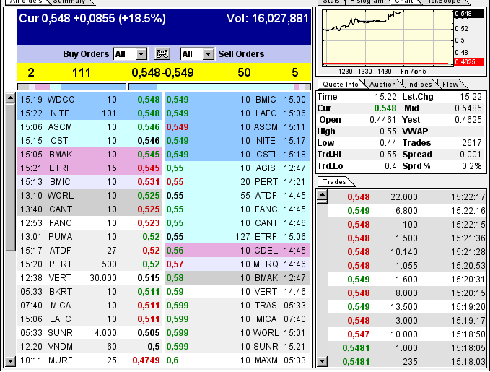Click the trade at 15:19:20 for 13.500
This screenshot has height=372, width=490.
406,307
